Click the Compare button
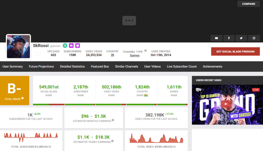The image size is (263, 151). pyautogui.click(x=248, y=4)
